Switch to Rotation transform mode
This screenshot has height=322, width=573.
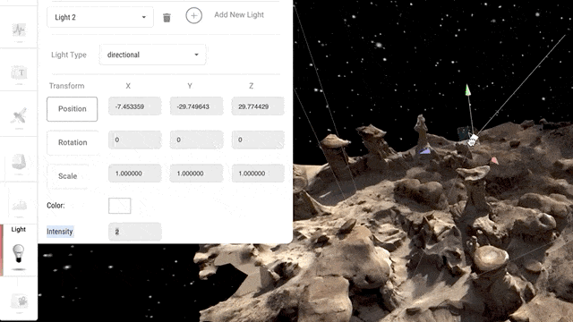(x=73, y=142)
